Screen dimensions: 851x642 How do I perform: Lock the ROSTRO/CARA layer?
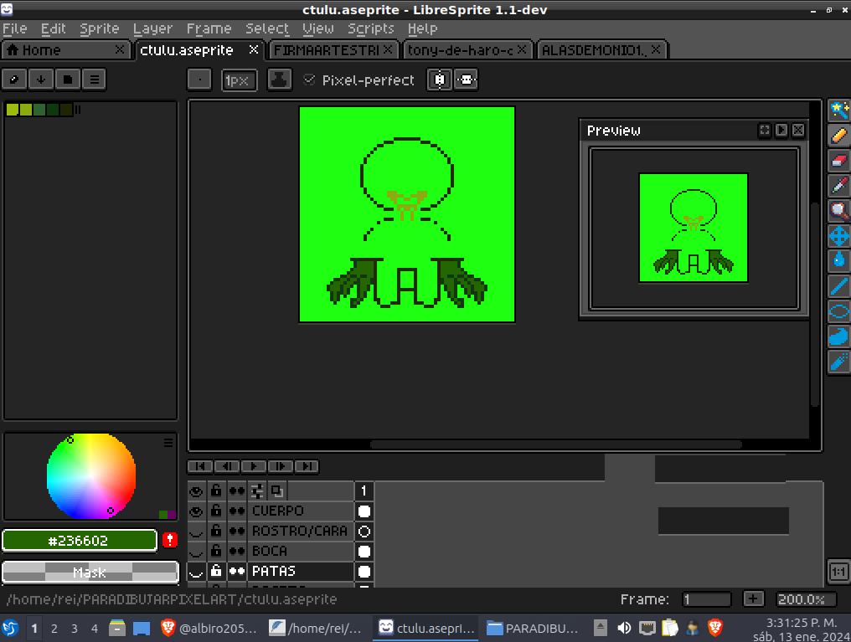coord(216,531)
